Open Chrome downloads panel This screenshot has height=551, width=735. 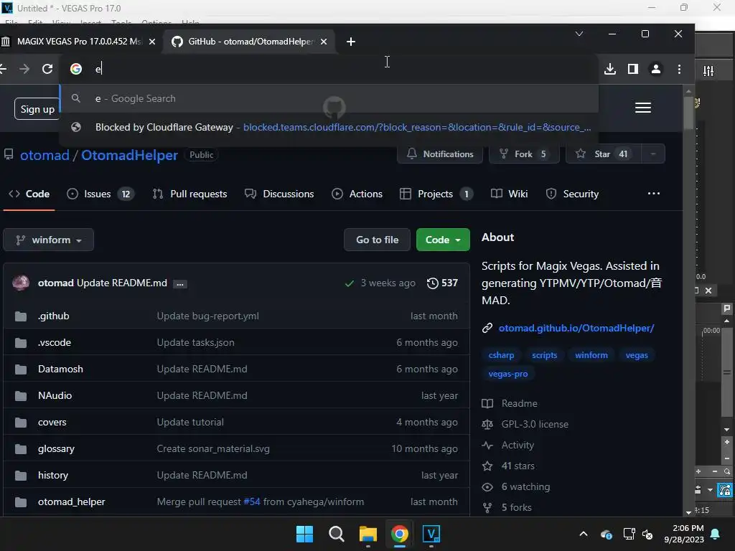(x=610, y=70)
